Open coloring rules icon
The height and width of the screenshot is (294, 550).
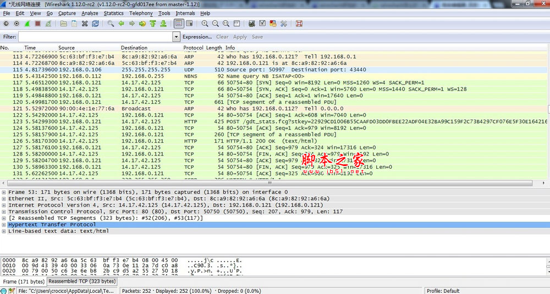(273, 24)
